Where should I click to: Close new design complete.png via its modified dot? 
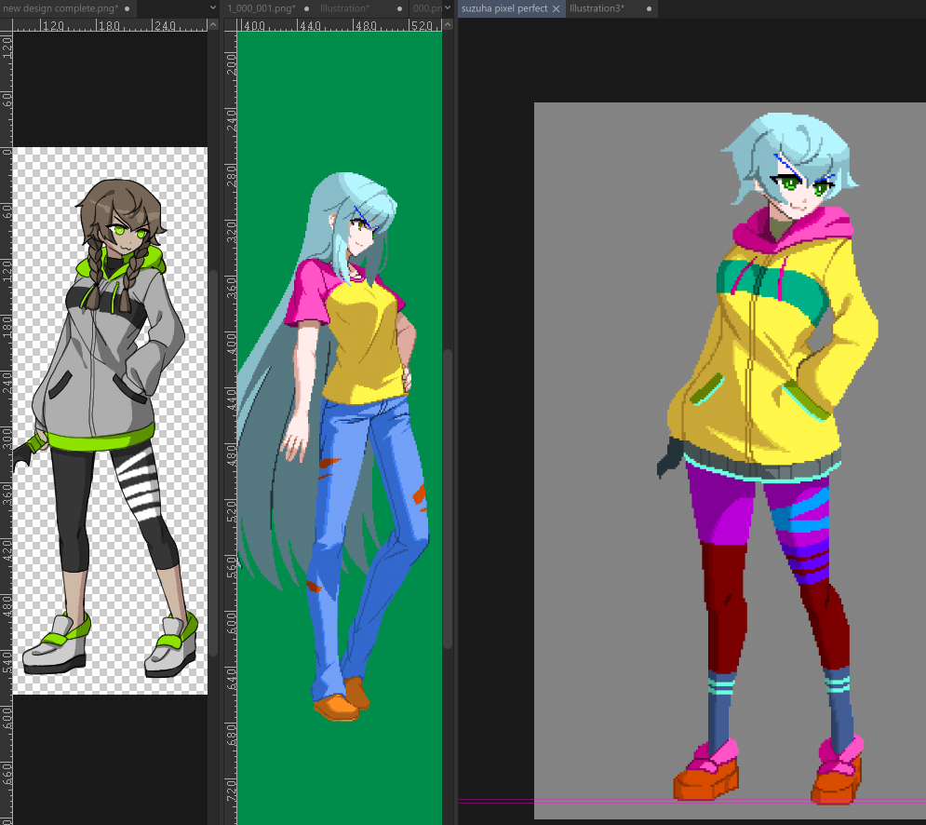tap(127, 9)
